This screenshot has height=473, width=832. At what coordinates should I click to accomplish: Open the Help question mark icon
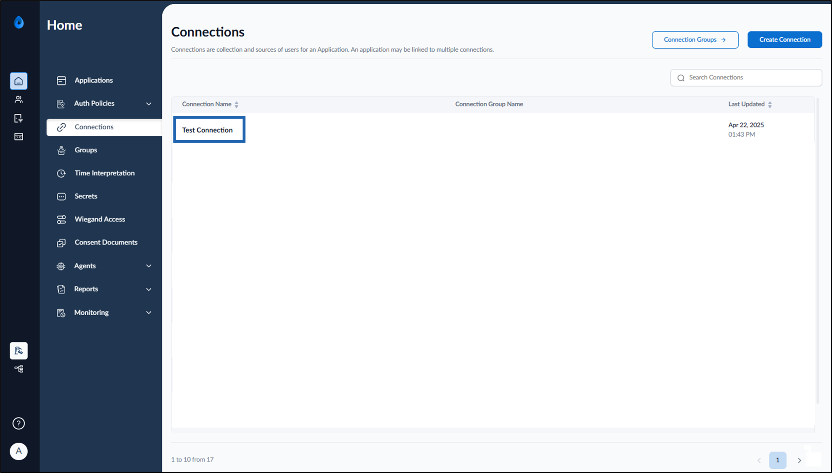(x=18, y=423)
